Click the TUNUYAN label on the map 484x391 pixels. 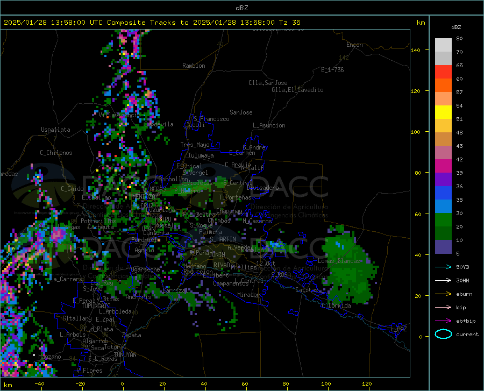click(x=125, y=355)
